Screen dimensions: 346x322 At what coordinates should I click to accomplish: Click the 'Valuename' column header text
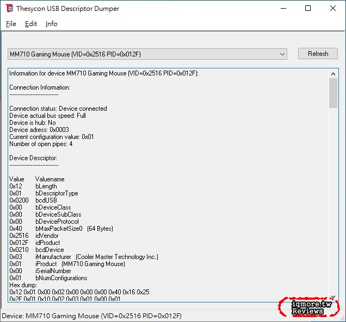[50, 179]
